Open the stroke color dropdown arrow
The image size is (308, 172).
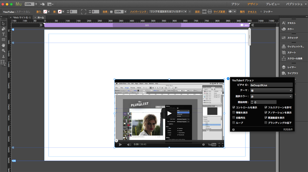[x=63, y=12]
